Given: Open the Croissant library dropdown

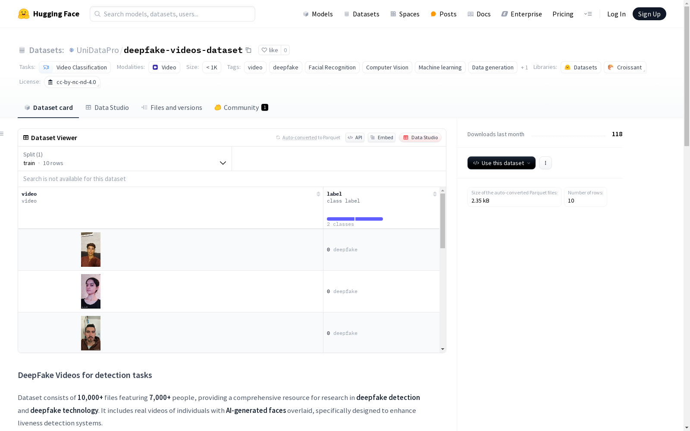Looking at the screenshot, I should [x=625, y=67].
